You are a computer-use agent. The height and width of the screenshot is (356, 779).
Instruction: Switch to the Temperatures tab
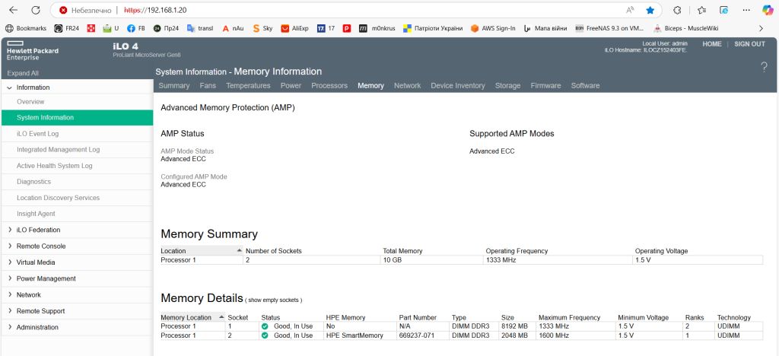coord(248,85)
